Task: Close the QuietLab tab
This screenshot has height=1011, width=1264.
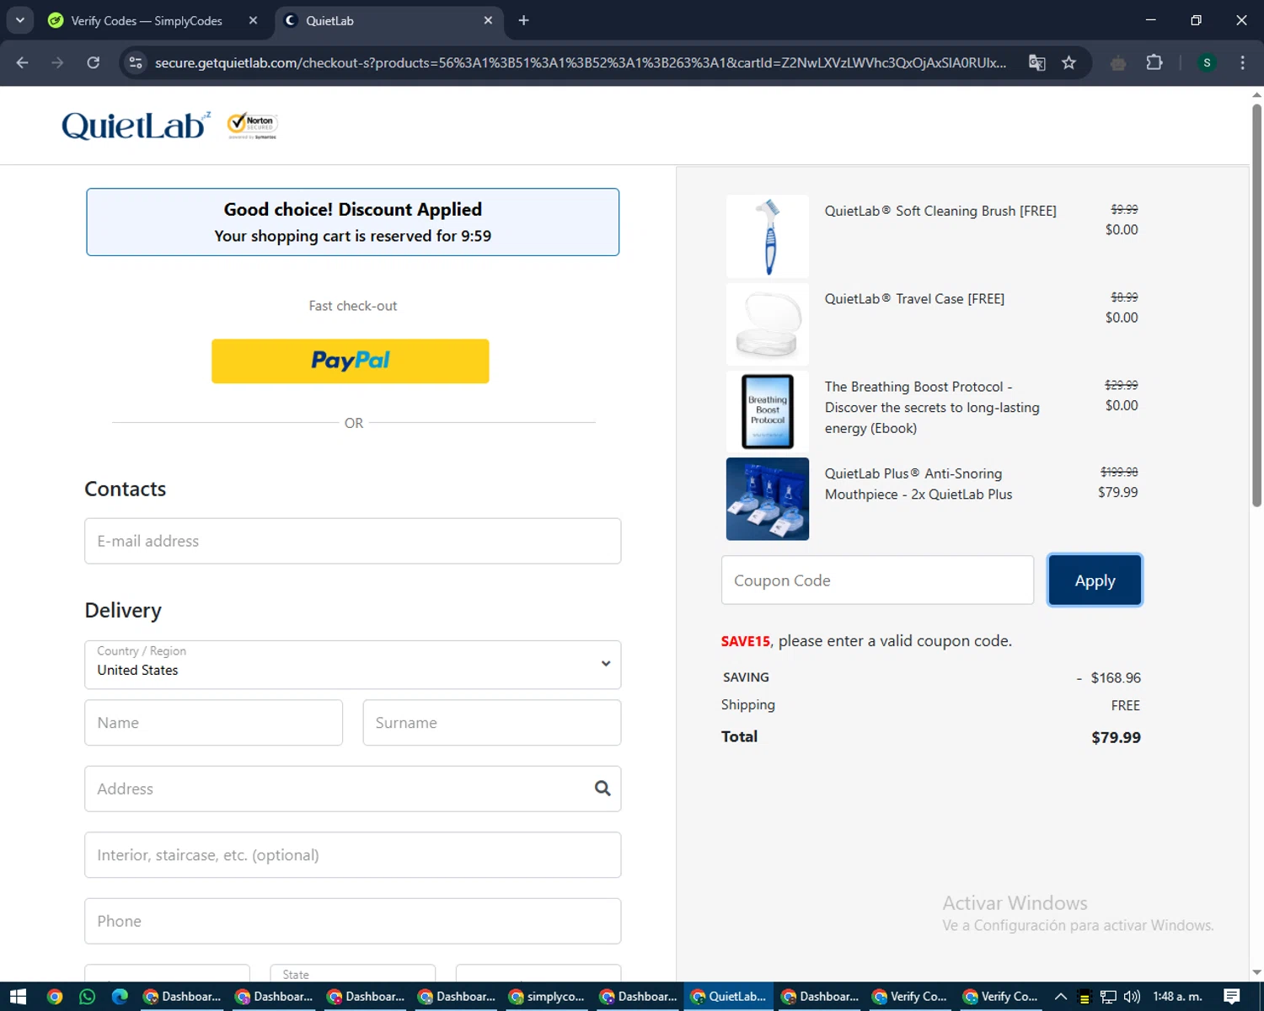Action: (x=488, y=20)
